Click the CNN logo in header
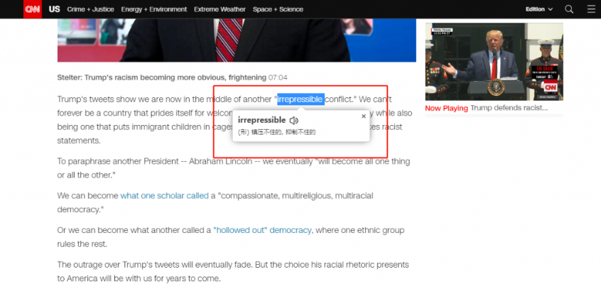 [x=32, y=9]
